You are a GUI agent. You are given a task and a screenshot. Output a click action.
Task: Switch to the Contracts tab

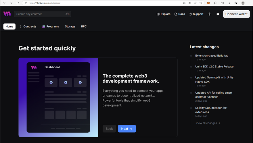(x=28, y=26)
